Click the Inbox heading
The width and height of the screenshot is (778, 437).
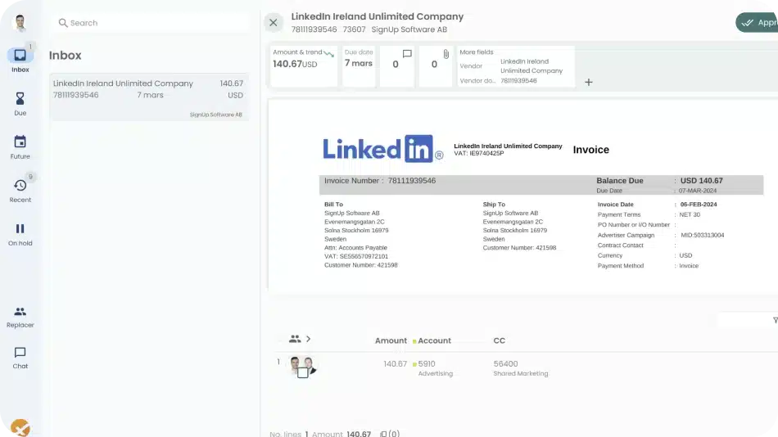[x=65, y=56]
